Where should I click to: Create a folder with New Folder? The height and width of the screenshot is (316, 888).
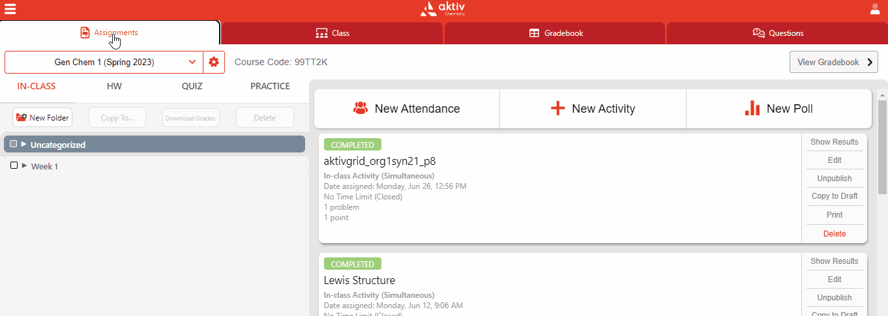click(43, 118)
